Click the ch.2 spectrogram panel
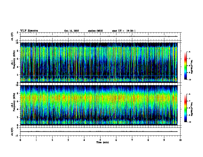The height and width of the screenshot is (157, 203). (99, 105)
